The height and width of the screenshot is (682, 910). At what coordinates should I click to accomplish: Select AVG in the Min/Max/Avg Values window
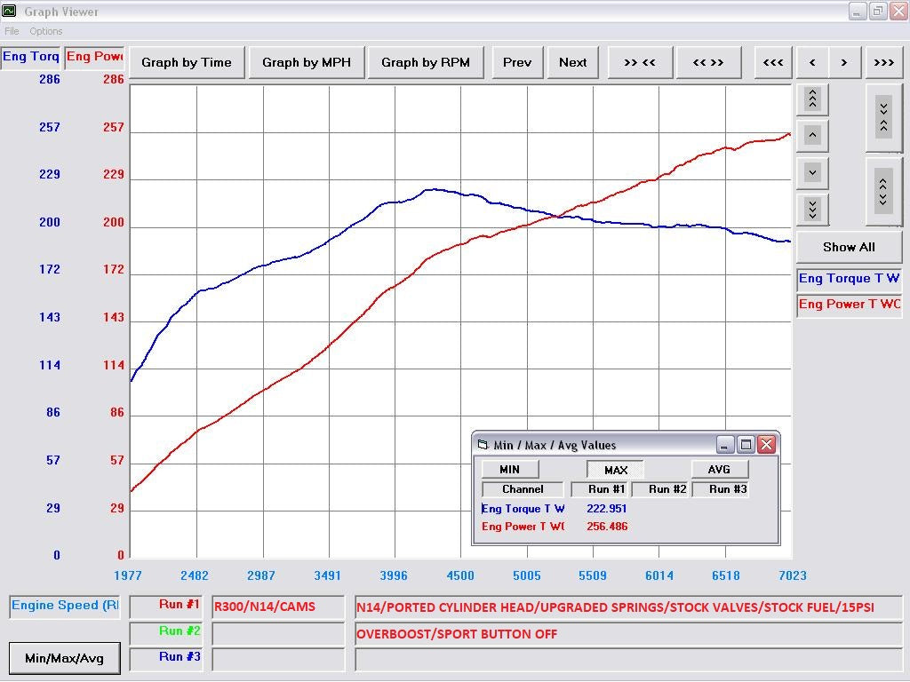tap(719, 470)
